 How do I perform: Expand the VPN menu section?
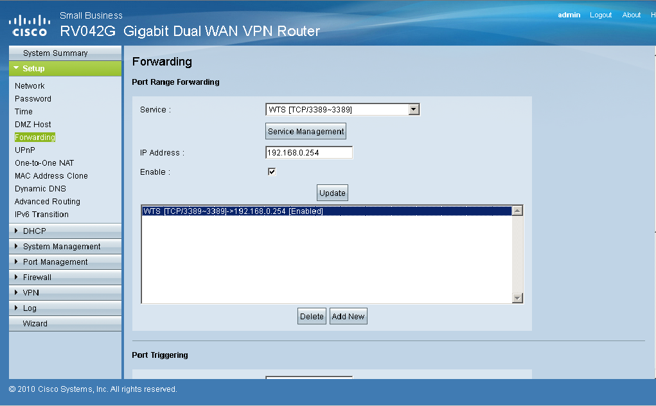66,293
